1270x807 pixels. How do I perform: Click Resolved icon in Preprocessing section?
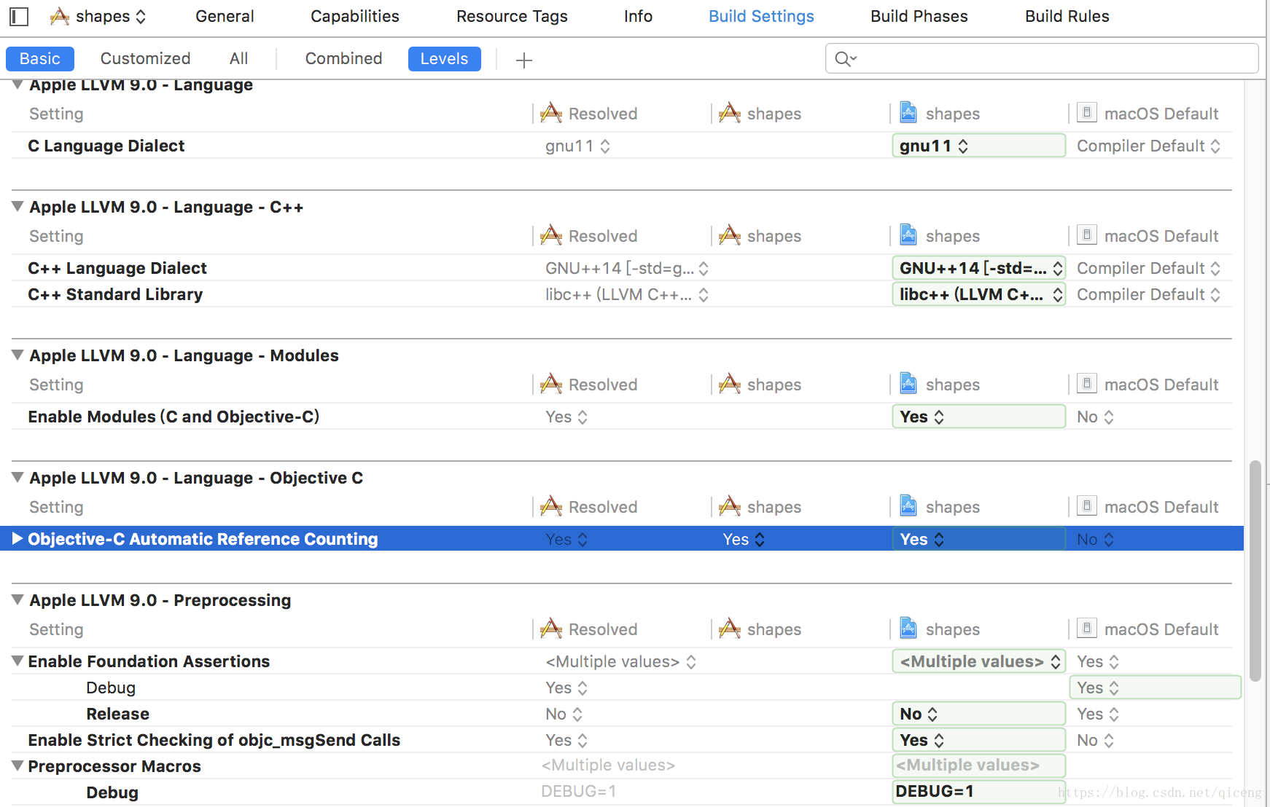pos(551,629)
